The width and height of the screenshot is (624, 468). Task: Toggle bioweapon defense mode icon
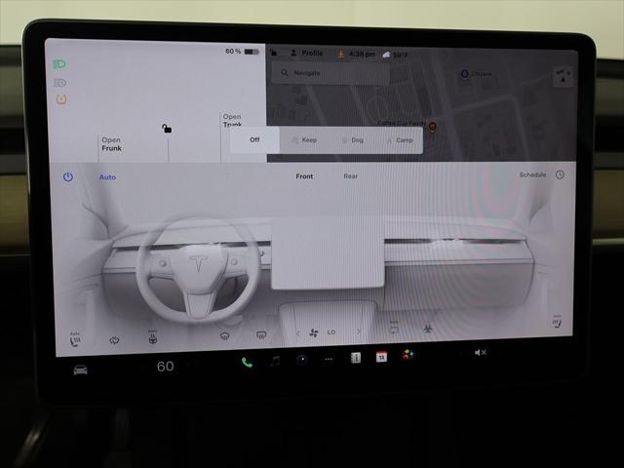[x=428, y=329]
